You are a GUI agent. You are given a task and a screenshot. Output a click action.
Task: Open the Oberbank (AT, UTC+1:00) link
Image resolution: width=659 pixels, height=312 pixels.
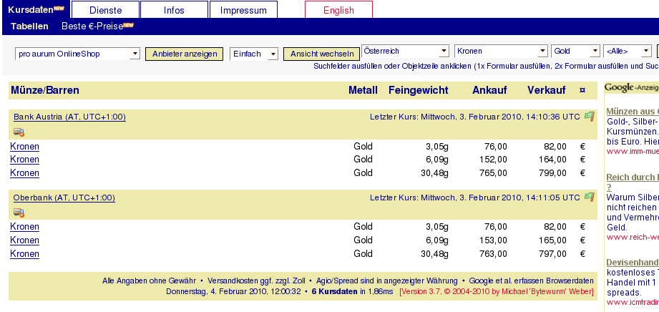click(x=64, y=198)
